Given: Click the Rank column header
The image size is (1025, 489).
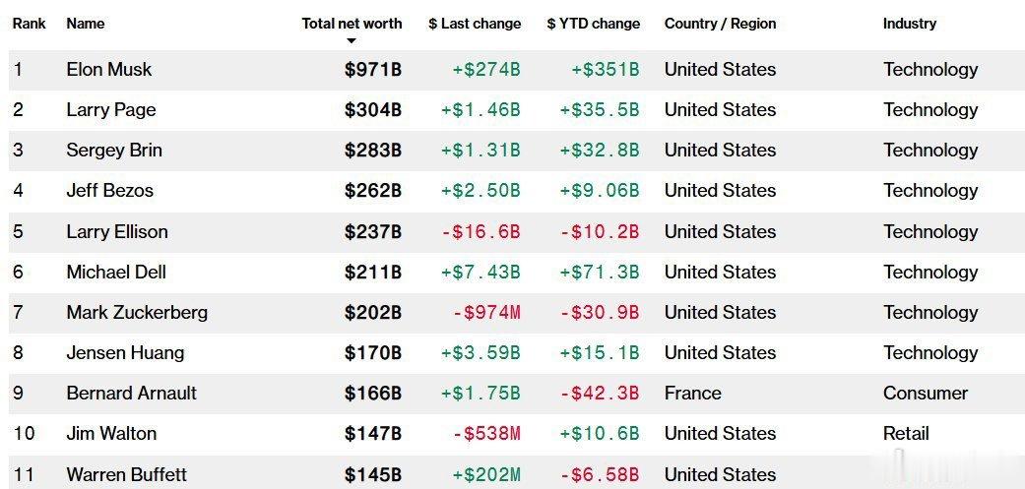Looking at the screenshot, I should click(30, 24).
